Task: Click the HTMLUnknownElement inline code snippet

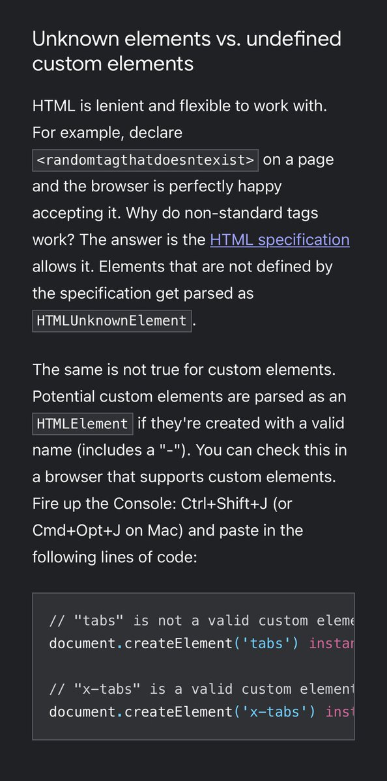Action: pos(112,321)
